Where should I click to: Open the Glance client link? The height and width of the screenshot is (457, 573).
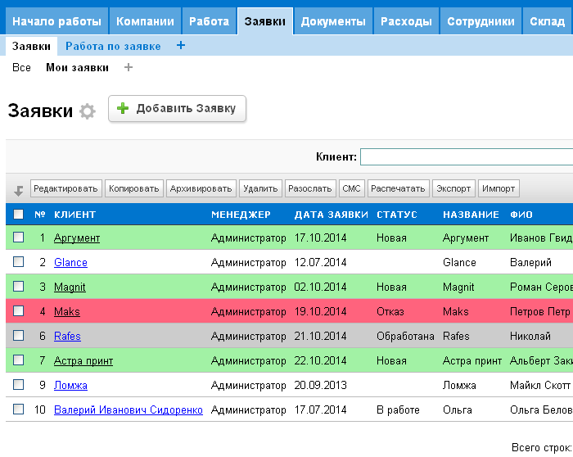point(70,263)
